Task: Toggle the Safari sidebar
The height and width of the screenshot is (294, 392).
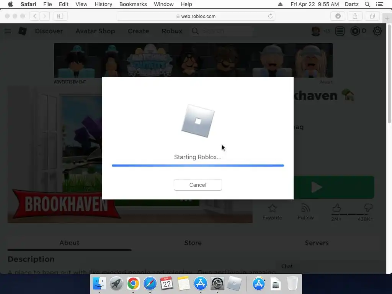Action: [60, 16]
